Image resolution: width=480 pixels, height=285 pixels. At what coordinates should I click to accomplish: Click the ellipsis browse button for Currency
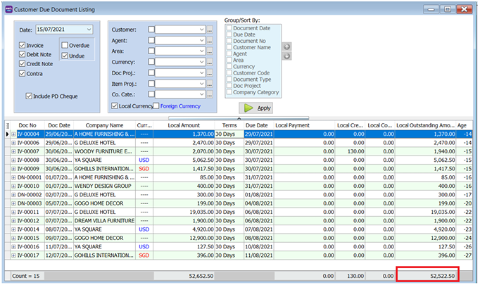click(209, 61)
